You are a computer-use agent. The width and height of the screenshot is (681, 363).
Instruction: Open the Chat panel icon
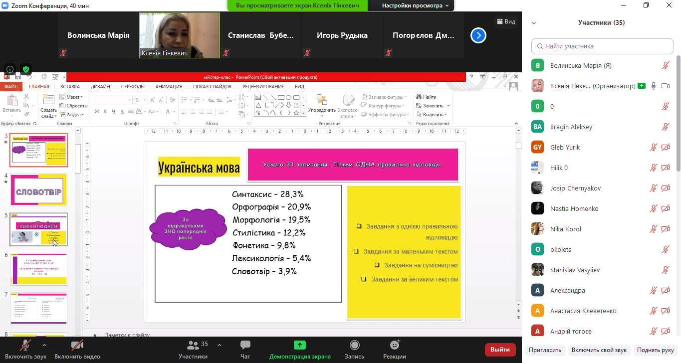(245, 346)
